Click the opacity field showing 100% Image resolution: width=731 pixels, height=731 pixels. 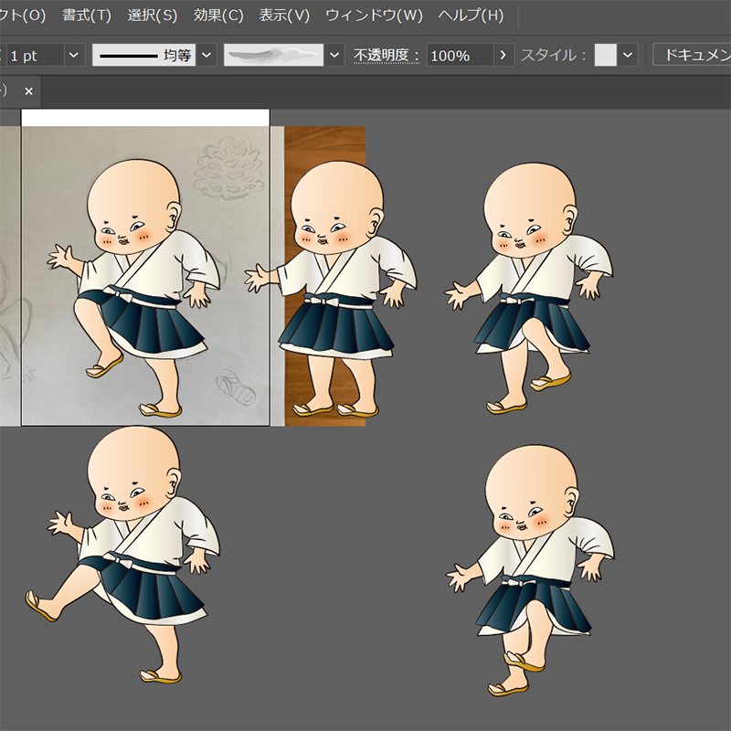click(x=459, y=56)
